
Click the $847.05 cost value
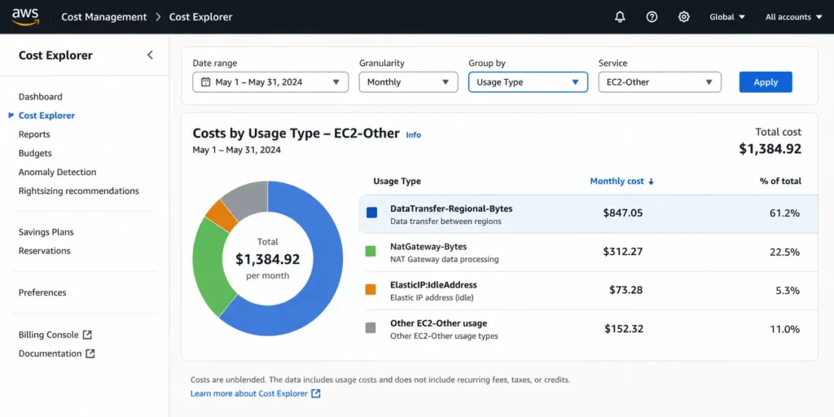[623, 213]
